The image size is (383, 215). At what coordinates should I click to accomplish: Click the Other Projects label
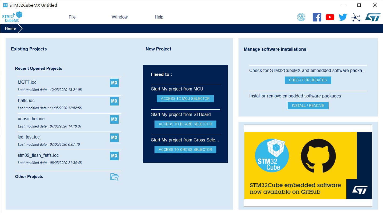point(29,177)
